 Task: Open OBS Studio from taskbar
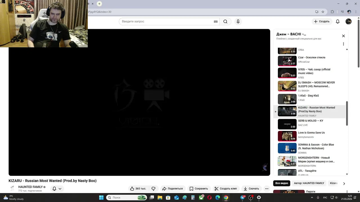click(x=251, y=198)
